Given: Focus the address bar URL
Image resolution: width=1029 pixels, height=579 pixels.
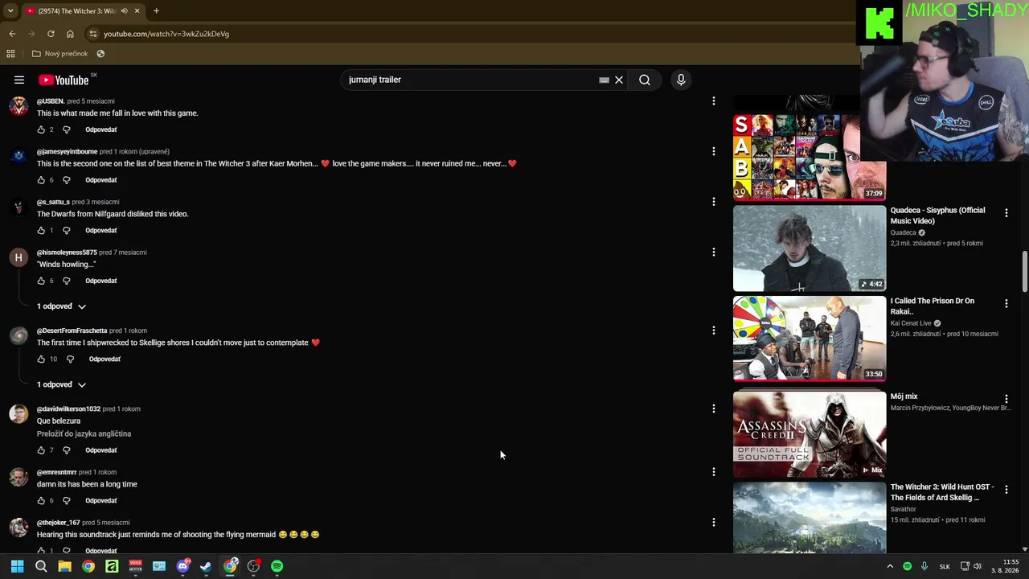Looking at the screenshot, I should point(166,34).
